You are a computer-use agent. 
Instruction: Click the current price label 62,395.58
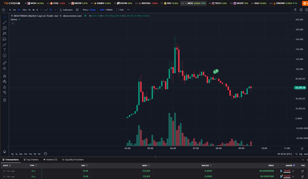coord(300,88)
